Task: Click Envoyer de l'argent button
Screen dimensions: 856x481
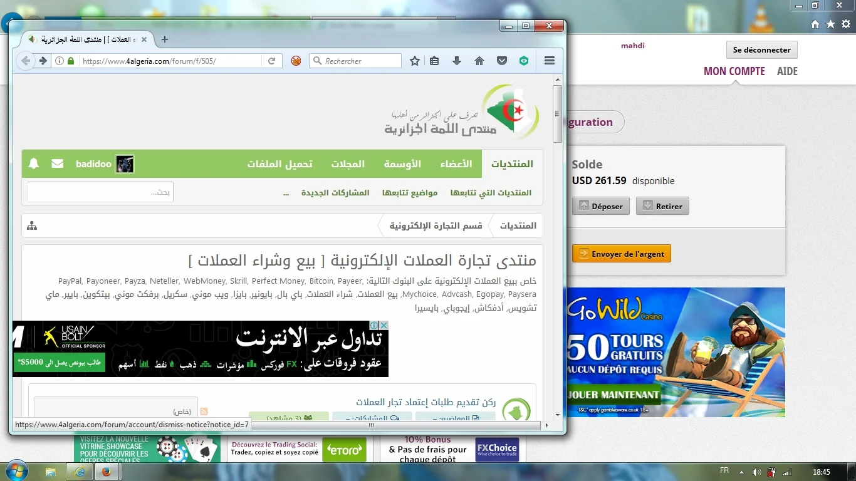Action: (x=622, y=254)
